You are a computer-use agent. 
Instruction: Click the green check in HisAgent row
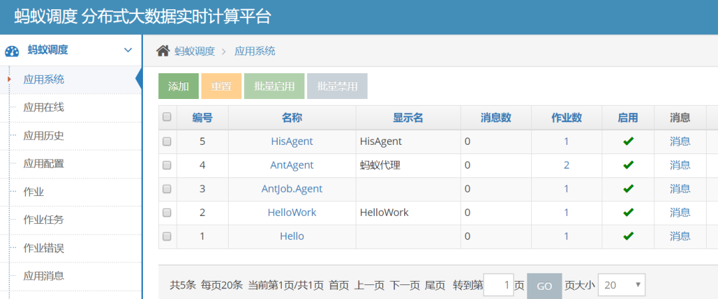pos(628,142)
